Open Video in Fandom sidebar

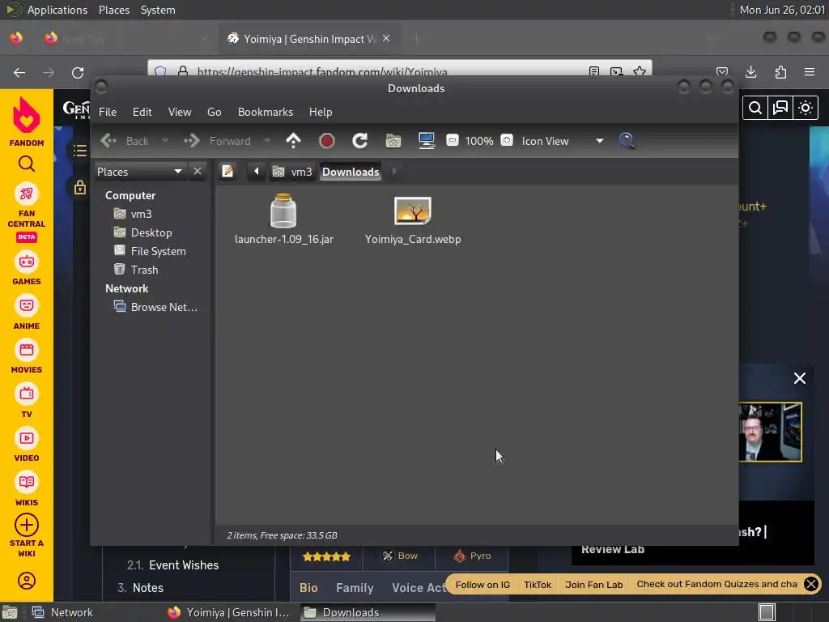tap(27, 446)
